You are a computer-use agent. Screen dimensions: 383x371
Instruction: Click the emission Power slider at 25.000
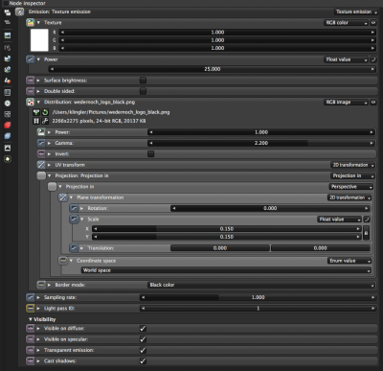coord(212,69)
